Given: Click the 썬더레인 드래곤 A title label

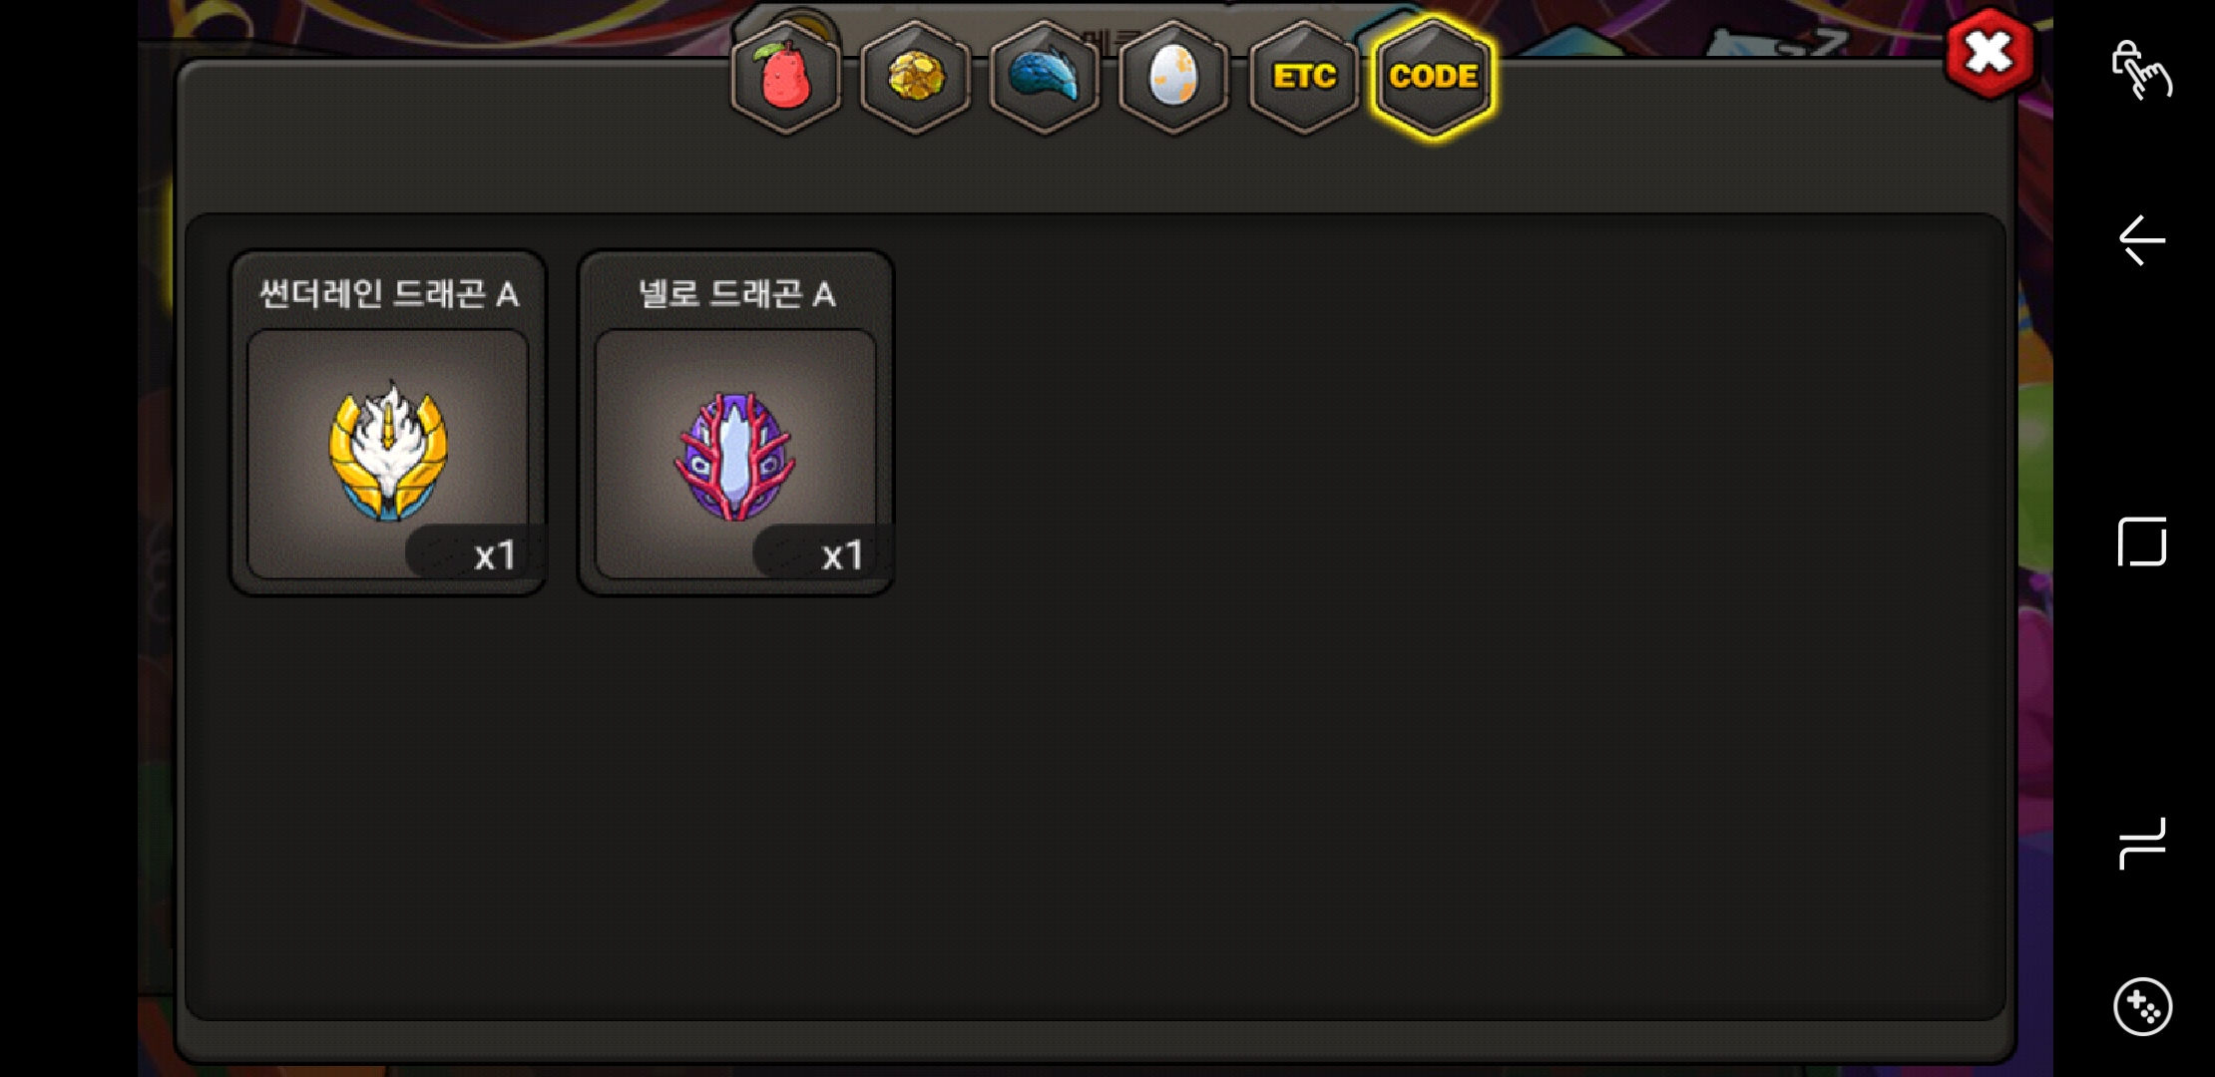Looking at the screenshot, I should [x=388, y=294].
